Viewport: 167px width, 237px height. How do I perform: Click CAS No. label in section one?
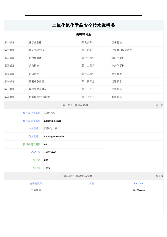click(36, 152)
